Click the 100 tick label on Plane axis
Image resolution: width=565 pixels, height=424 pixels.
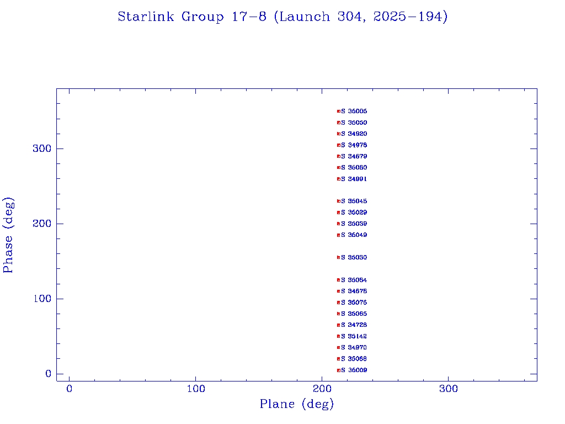pyautogui.click(x=196, y=389)
